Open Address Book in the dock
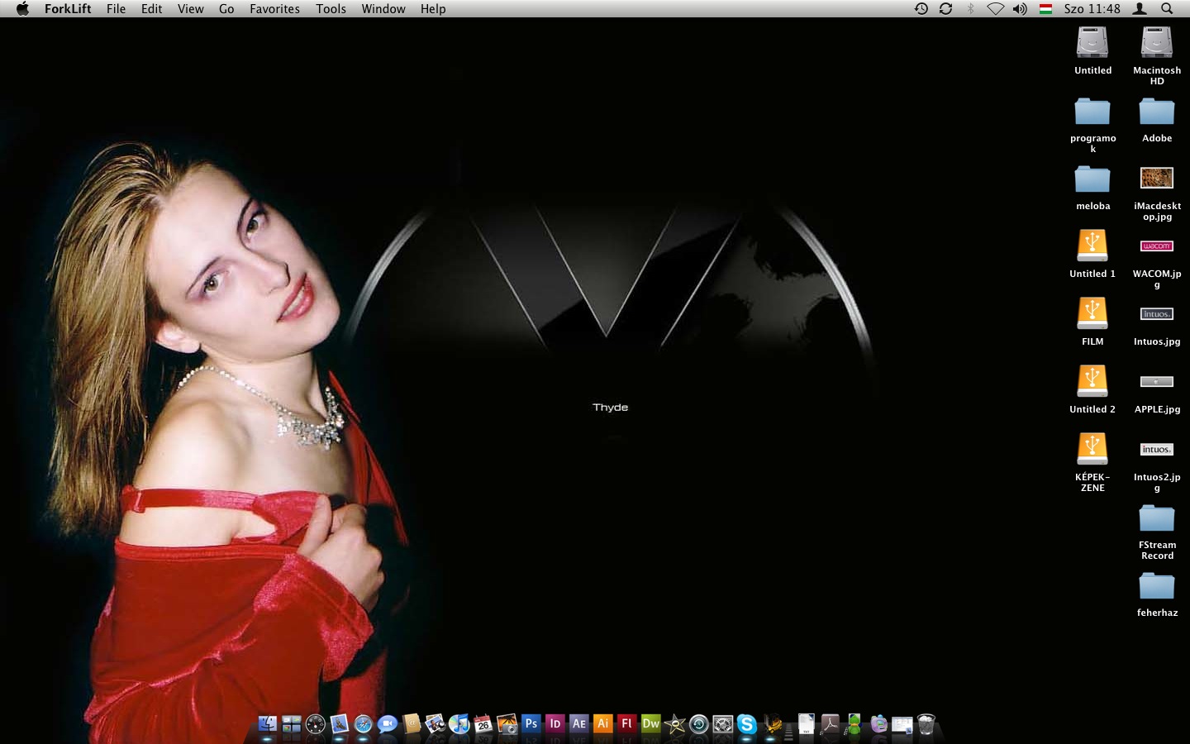 tap(412, 724)
